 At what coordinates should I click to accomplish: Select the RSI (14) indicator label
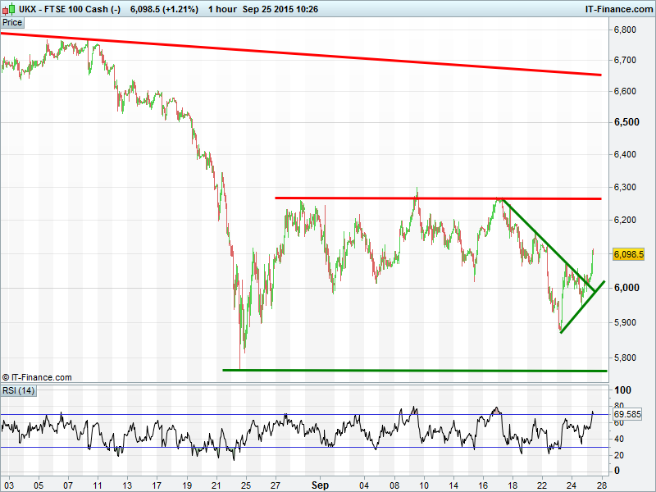(x=17, y=389)
